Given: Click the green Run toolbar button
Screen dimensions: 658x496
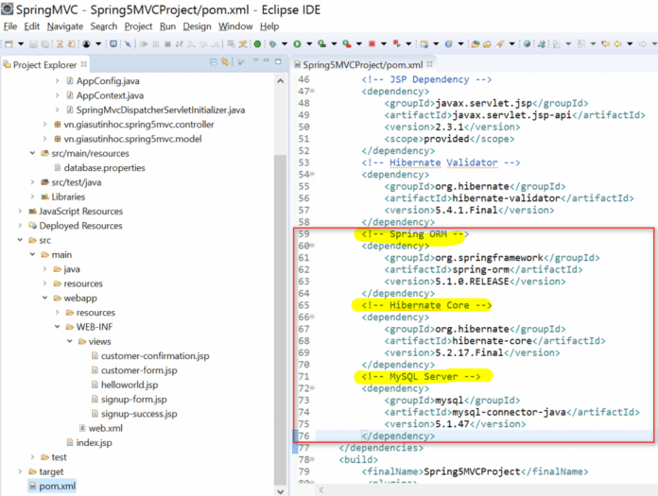Looking at the screenshot, I should [x=297, y=43].
